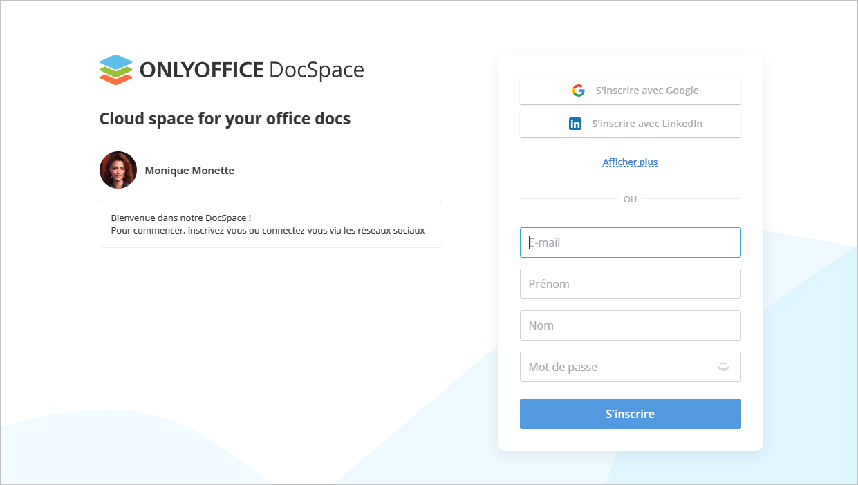Click the name Monique Monette
This screenshot has height=485, width=858.
[189, 171]
